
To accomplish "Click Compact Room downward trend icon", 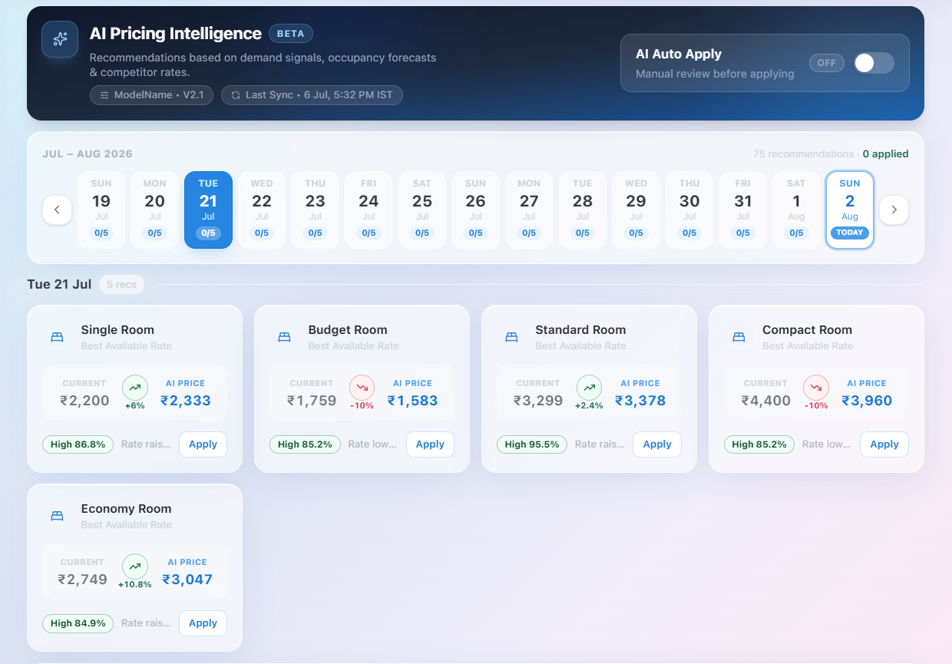I will [816, 388].
